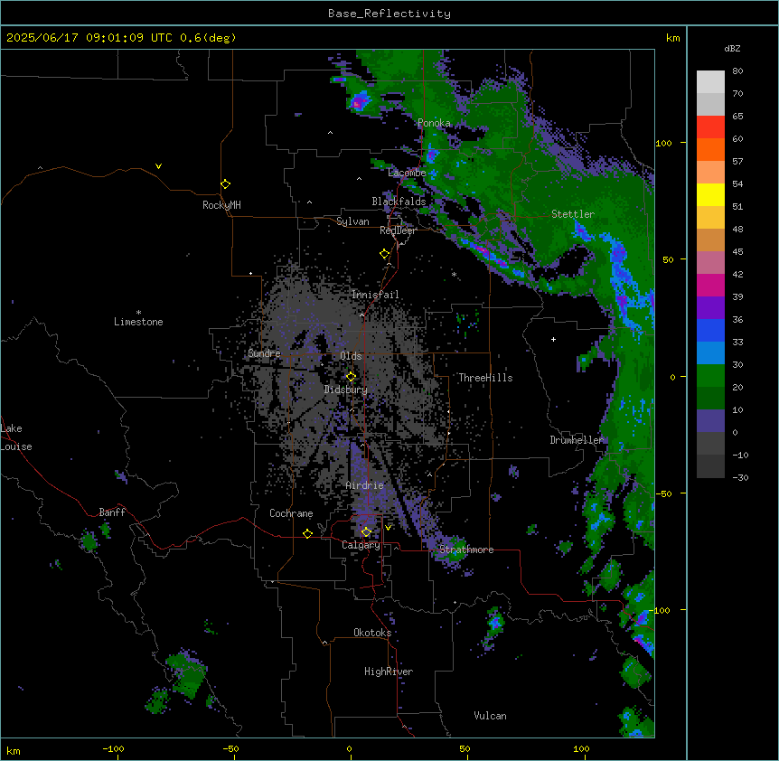The height and width of the screenshot is (761, 779).
Task: Click the HighRiver label
Action: 389,672
